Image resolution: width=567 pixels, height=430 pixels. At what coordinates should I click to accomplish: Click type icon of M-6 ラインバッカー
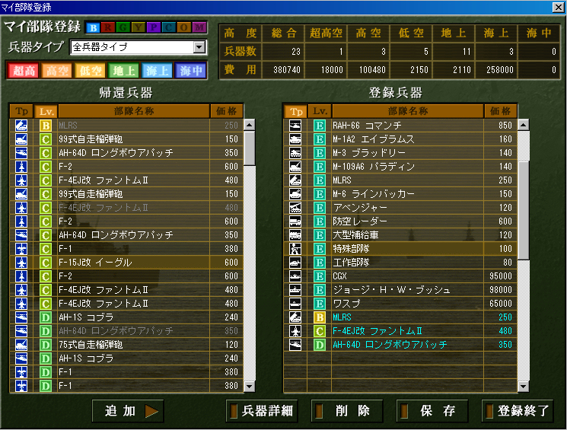pyautogui.click(x=295, y=194)
